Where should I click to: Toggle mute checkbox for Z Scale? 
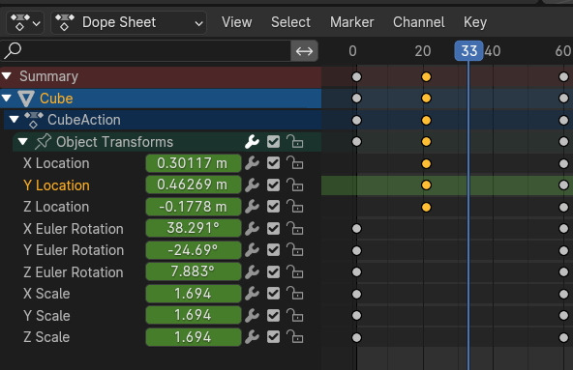point(273,337)
